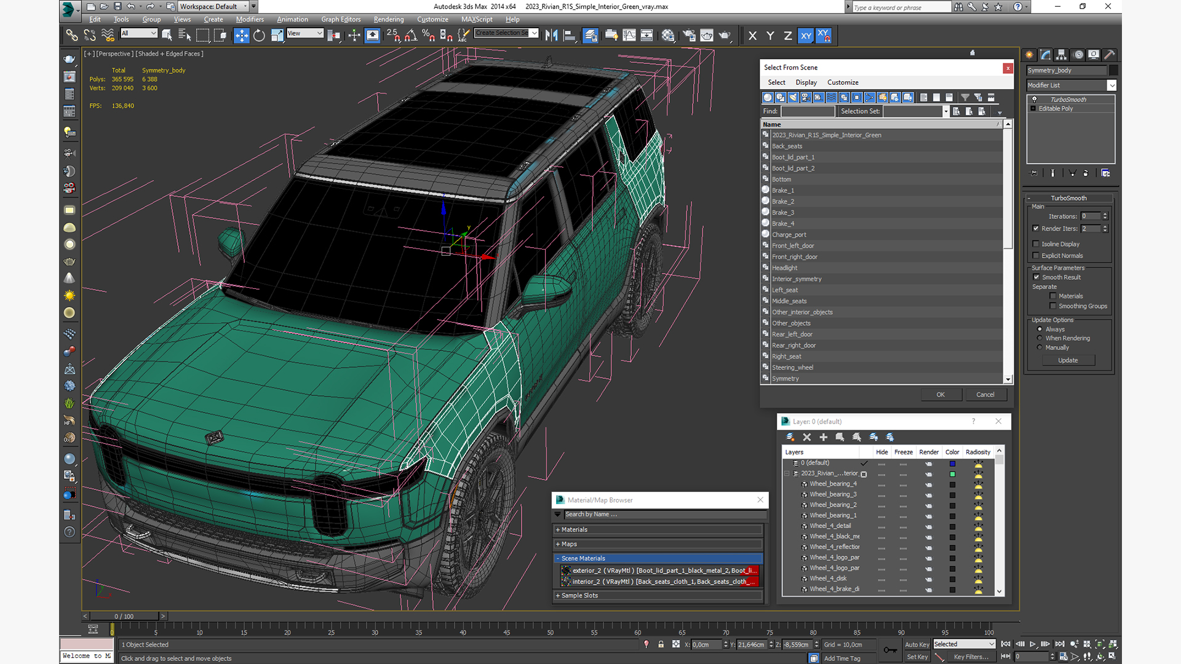1181x664 pixels.
Task: Open the Mirror tool
Action: coord(551,36)
